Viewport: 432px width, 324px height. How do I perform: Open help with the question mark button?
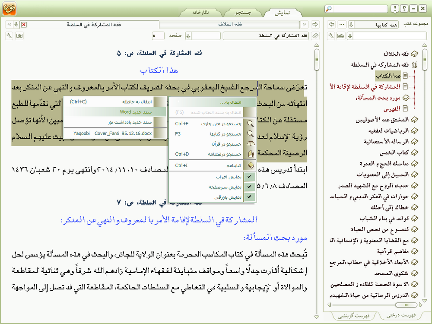pyautogui.click(x=404, y=9)
